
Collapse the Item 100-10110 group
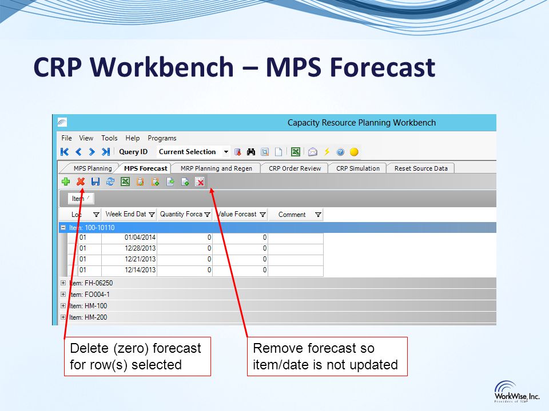[63, 228]
